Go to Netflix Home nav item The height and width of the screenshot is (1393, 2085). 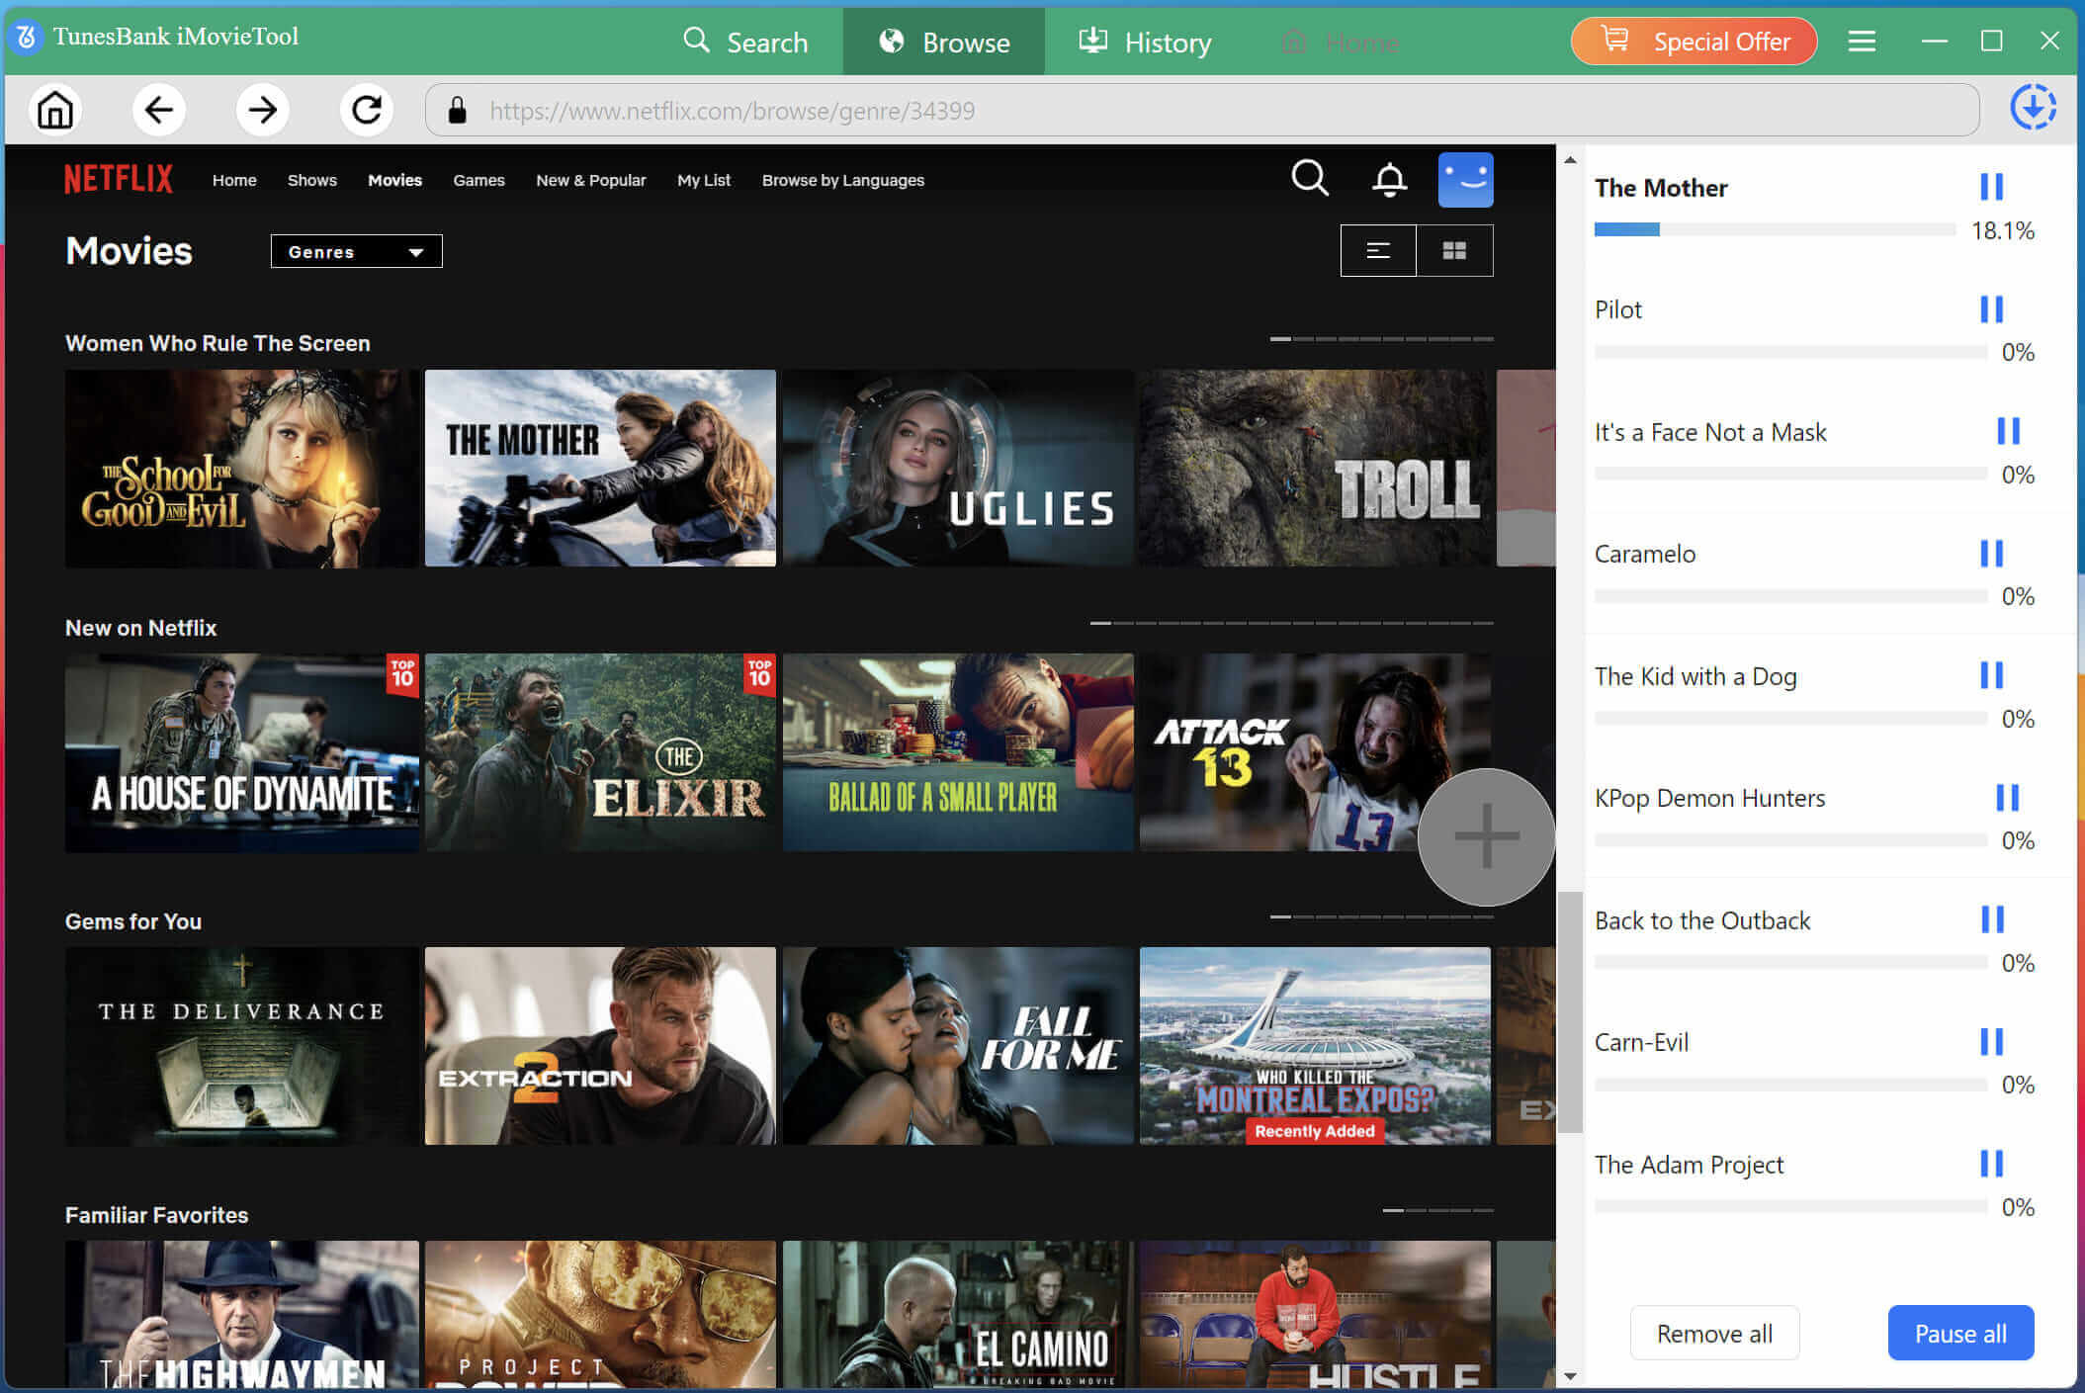[234, 180]
